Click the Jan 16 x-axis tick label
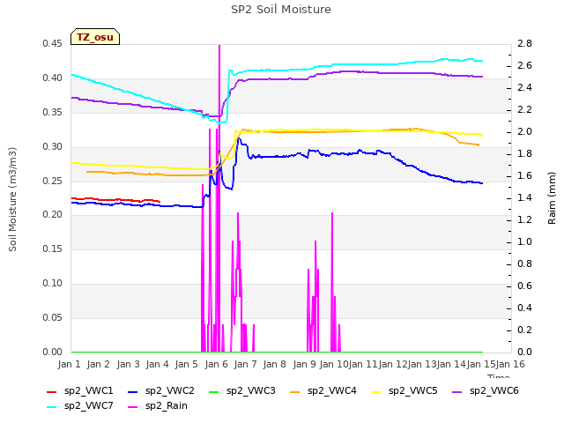The height and width of the screenshot is (423, 564). tap(510, 364)
